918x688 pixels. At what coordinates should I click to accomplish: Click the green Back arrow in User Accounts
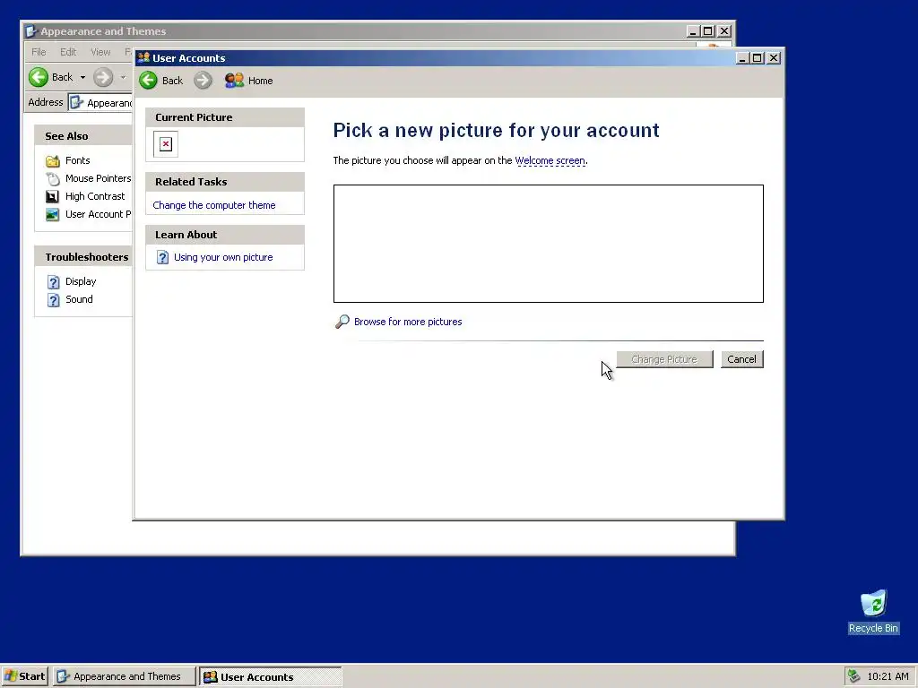(x=148, y=80)
